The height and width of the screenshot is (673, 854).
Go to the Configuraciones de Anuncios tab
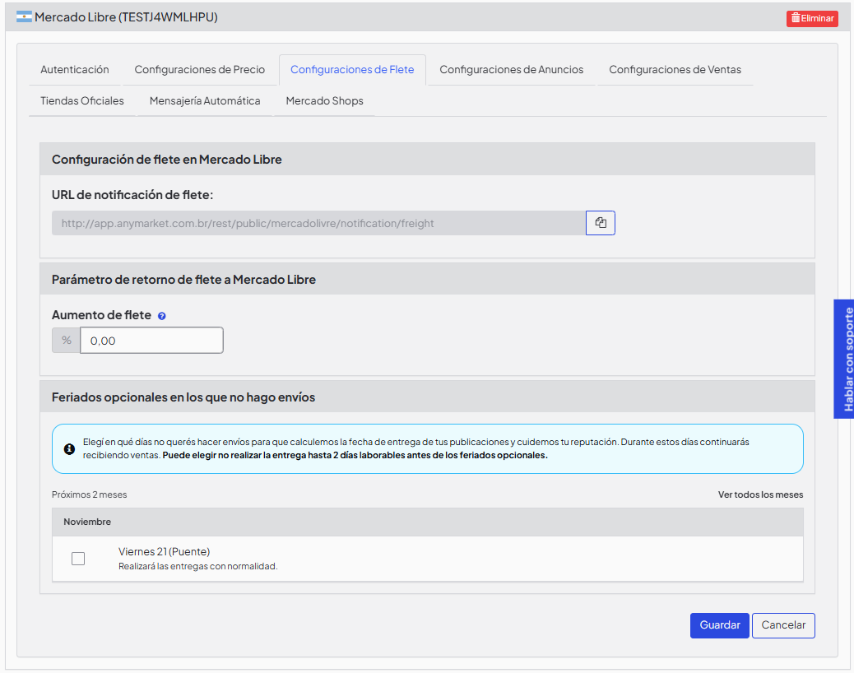coord(512,70)
